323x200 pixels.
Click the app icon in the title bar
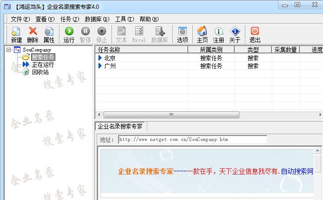(7, 7)
